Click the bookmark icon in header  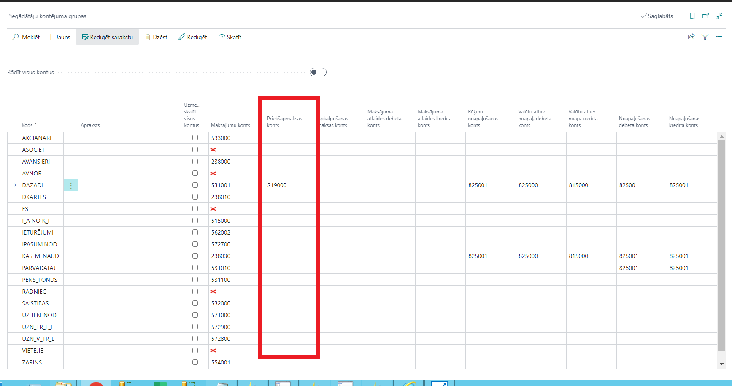click(x=692, y=16)
